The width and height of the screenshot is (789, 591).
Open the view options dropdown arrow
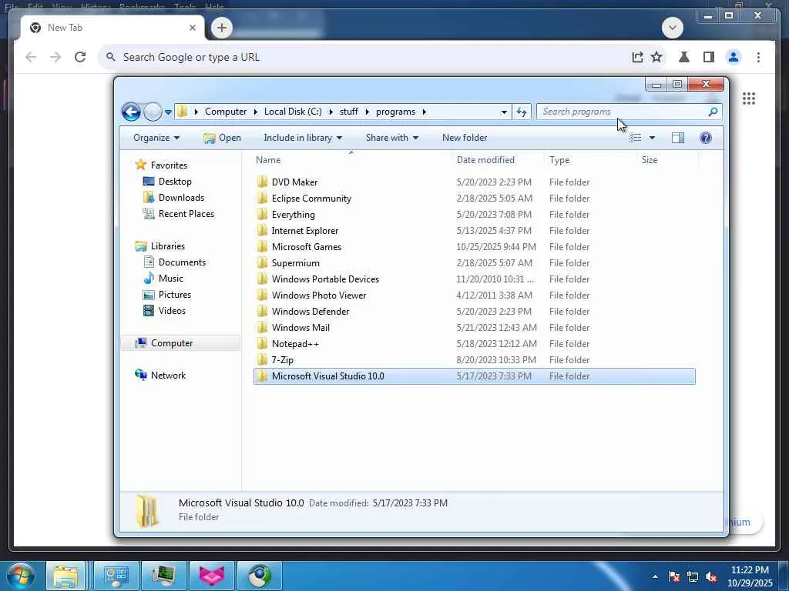652,138
